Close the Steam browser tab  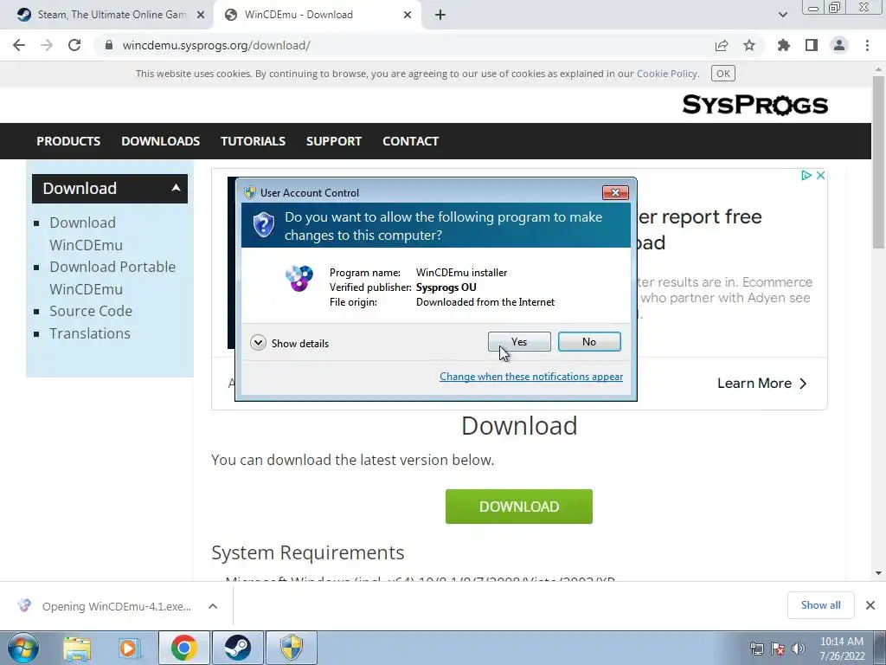[201, 16]
